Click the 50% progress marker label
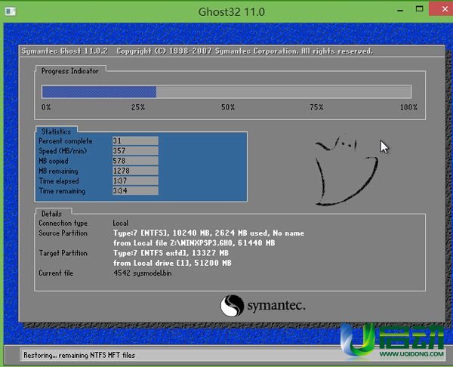The width and height of the screenshot is (453, 367). (x=228, y=107)
